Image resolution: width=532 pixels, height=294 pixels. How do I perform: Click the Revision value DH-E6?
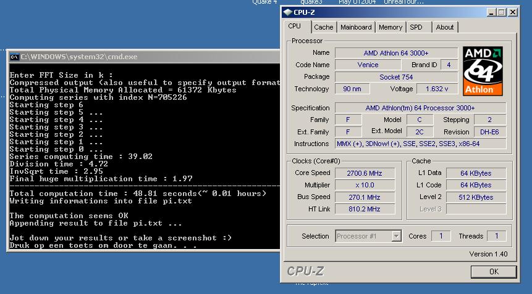[x=489, y=132]
